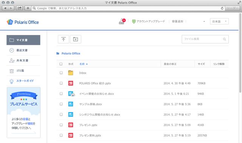Viewport: 242px width, 143px height.
Task: Click the page vertical scrollbar
Action: [240, 53]
